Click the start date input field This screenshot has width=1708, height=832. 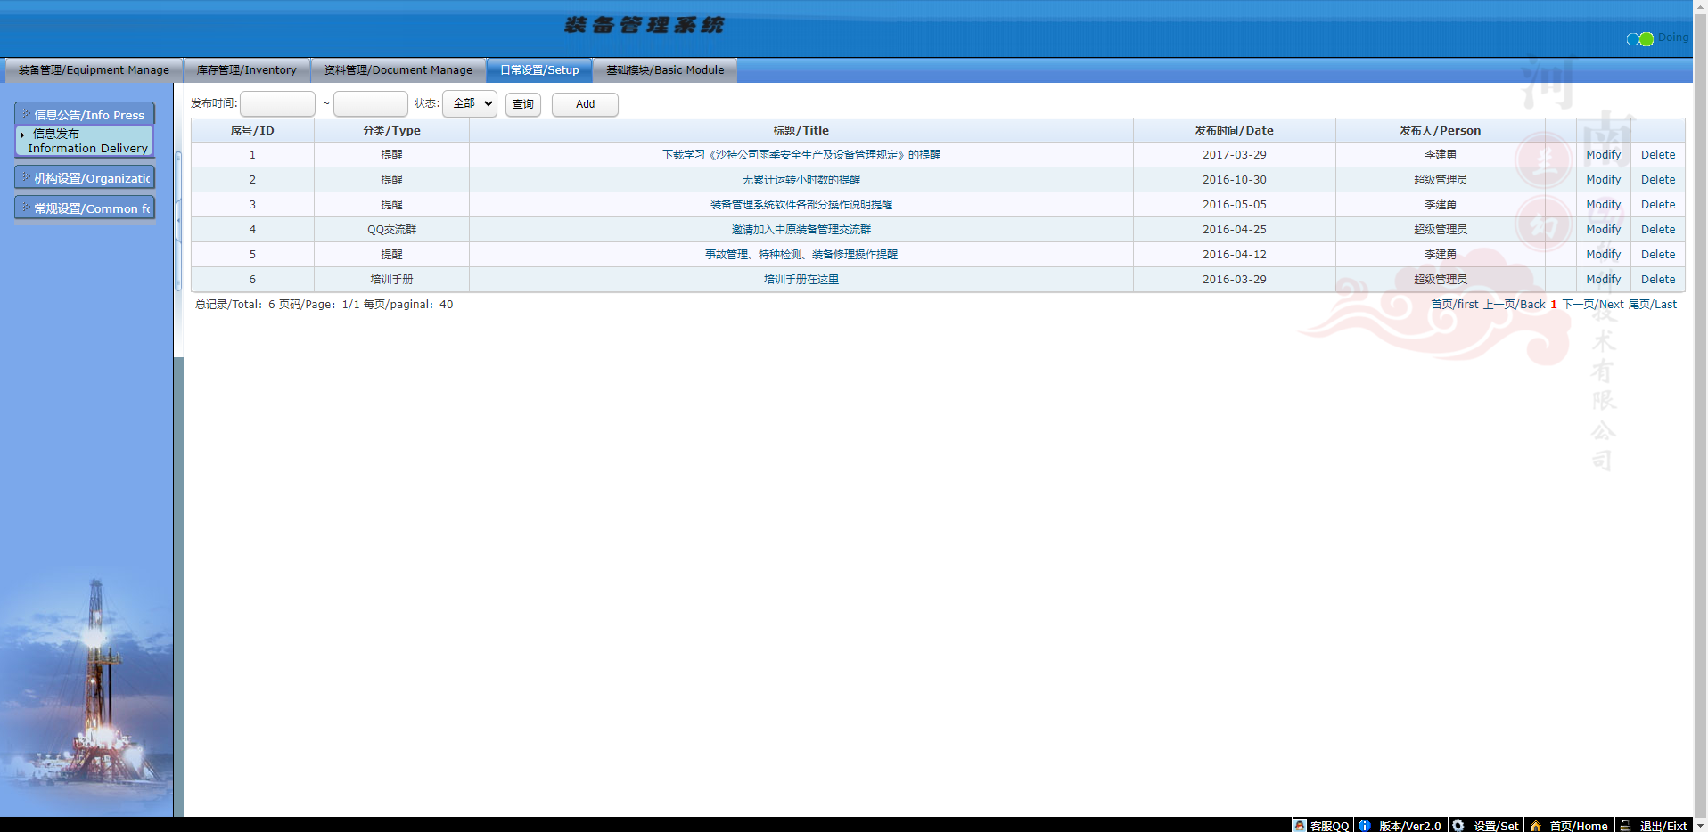point(277,104)
